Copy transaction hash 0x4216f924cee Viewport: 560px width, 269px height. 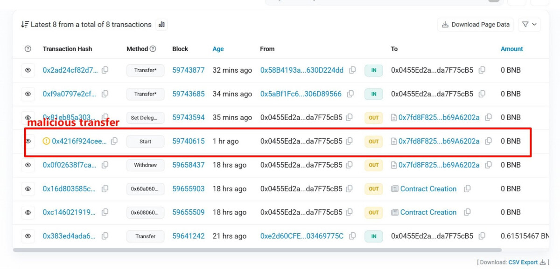tap(114, 141)
